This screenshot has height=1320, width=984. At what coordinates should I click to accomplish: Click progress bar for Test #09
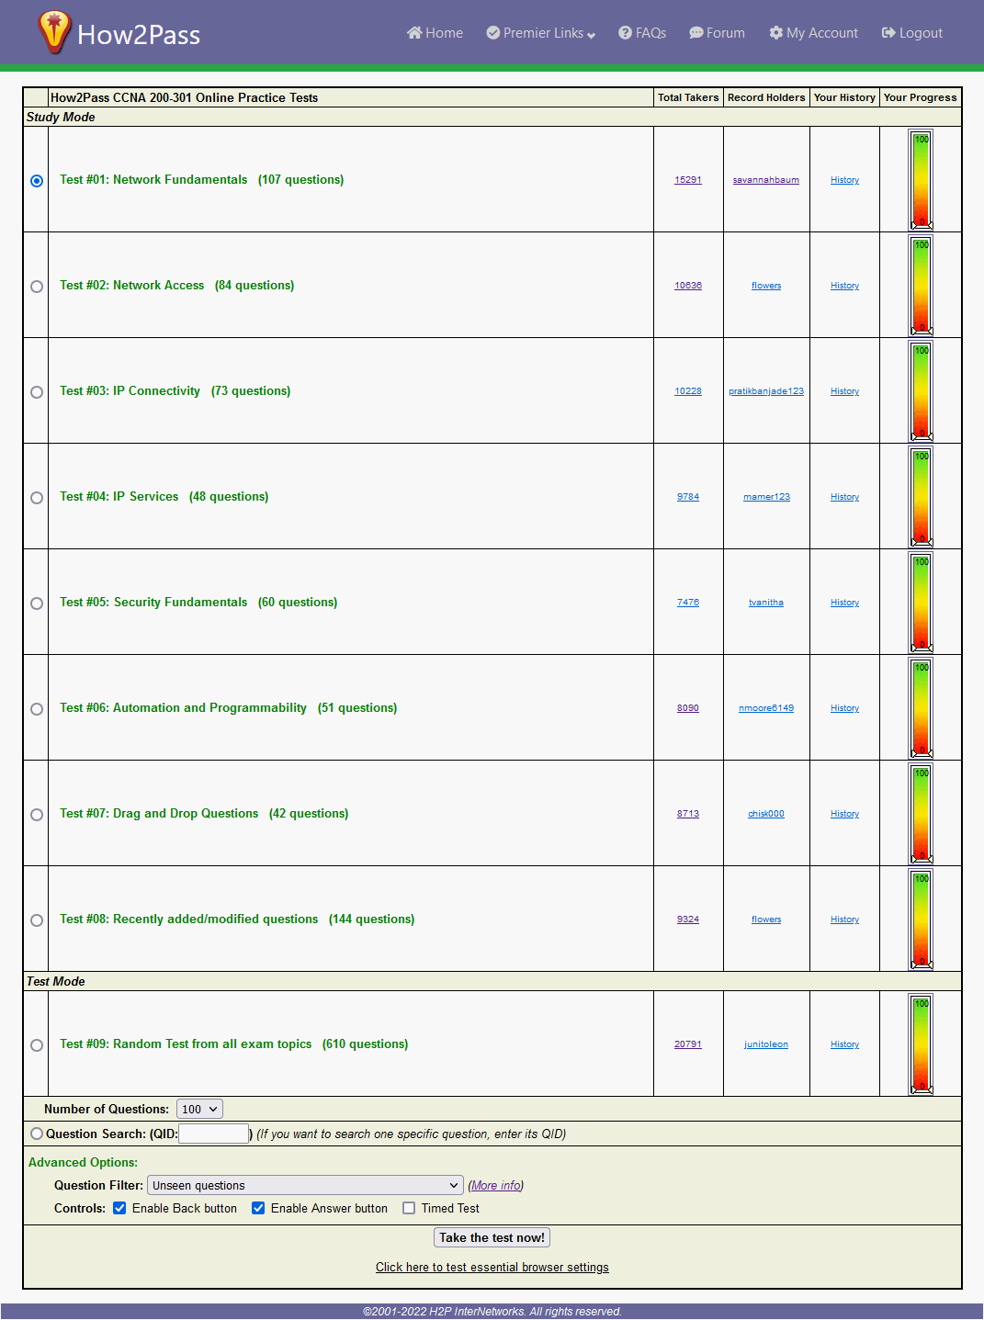[921, 1044]
